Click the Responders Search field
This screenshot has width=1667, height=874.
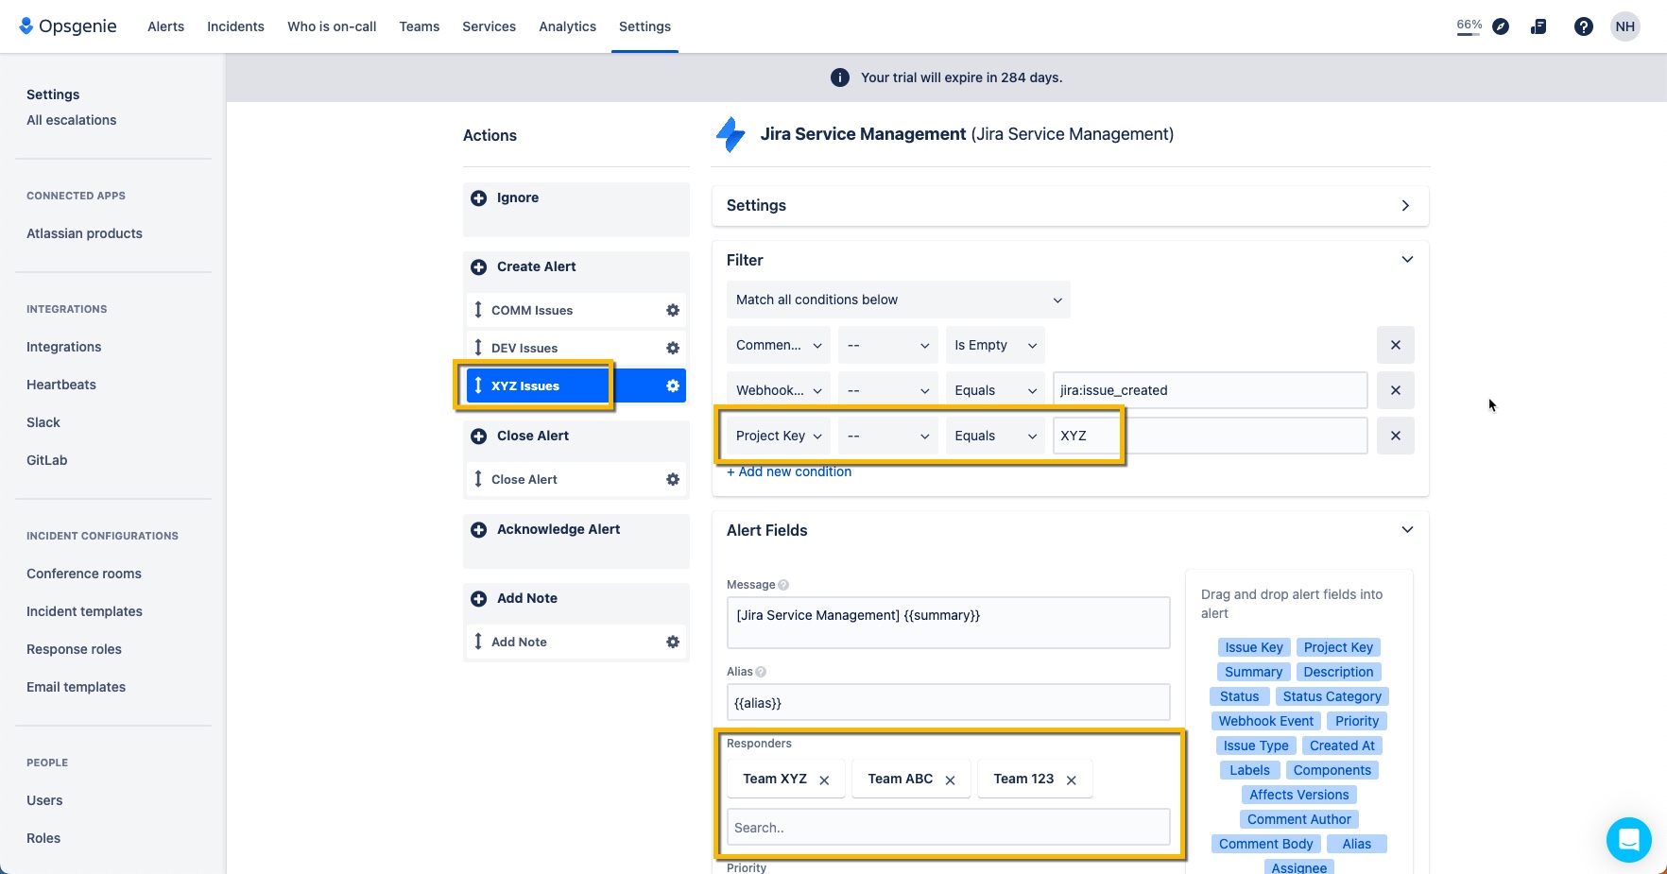tap(948, 828)
